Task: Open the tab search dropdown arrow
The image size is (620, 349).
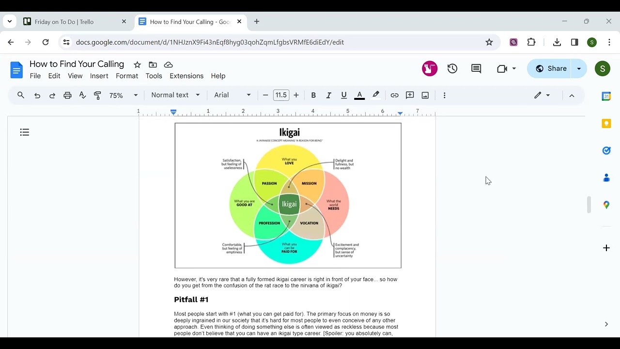Action: [10, 22]
